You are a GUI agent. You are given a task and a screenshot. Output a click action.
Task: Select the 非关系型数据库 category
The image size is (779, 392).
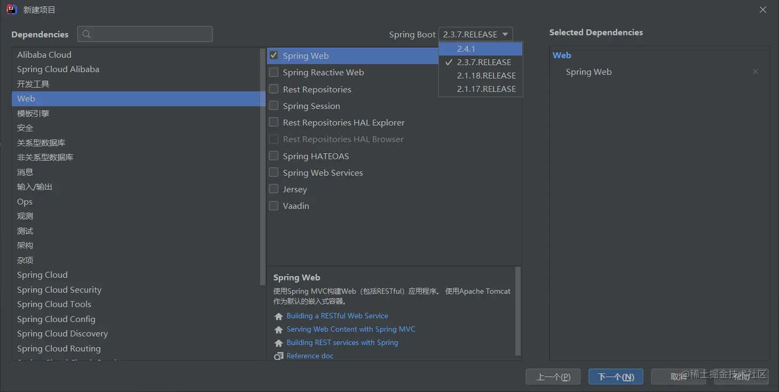coord(138,157)
